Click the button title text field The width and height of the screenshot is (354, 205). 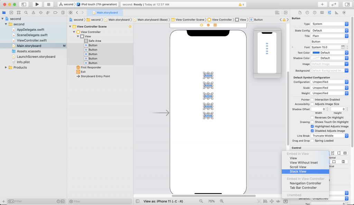click(x=329, y=41)
